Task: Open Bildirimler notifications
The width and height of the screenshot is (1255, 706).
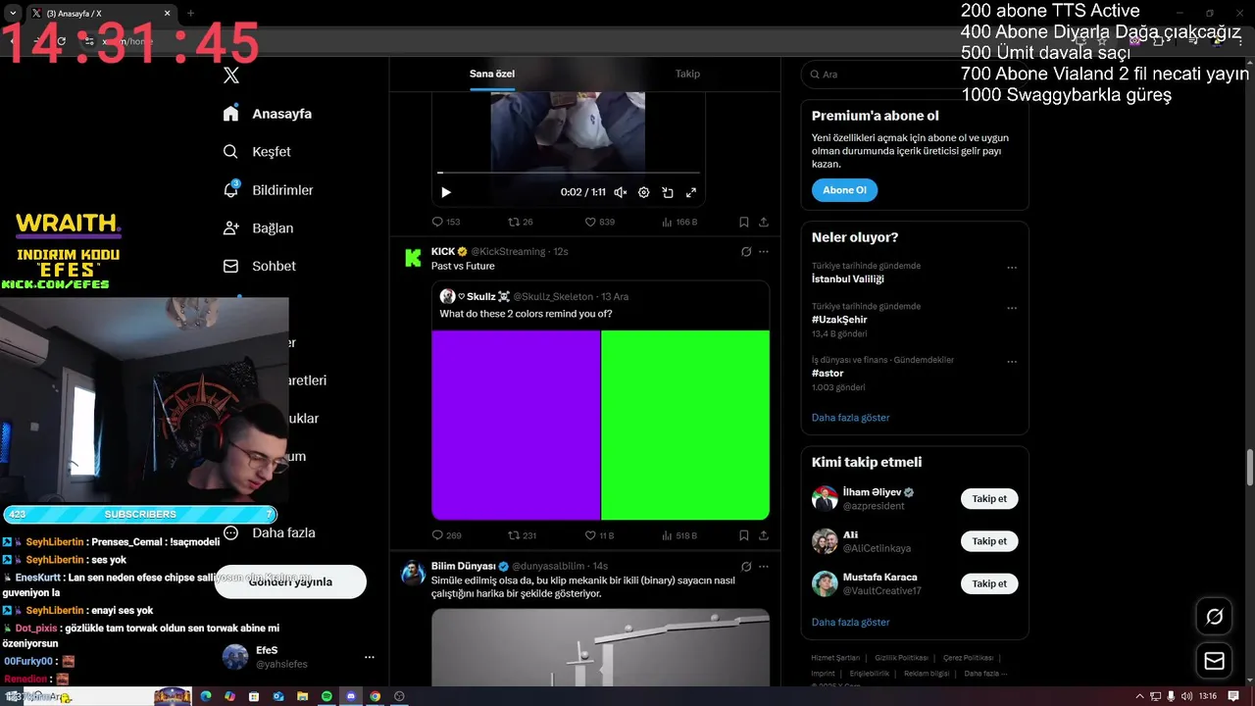Action: coord(268,190)
